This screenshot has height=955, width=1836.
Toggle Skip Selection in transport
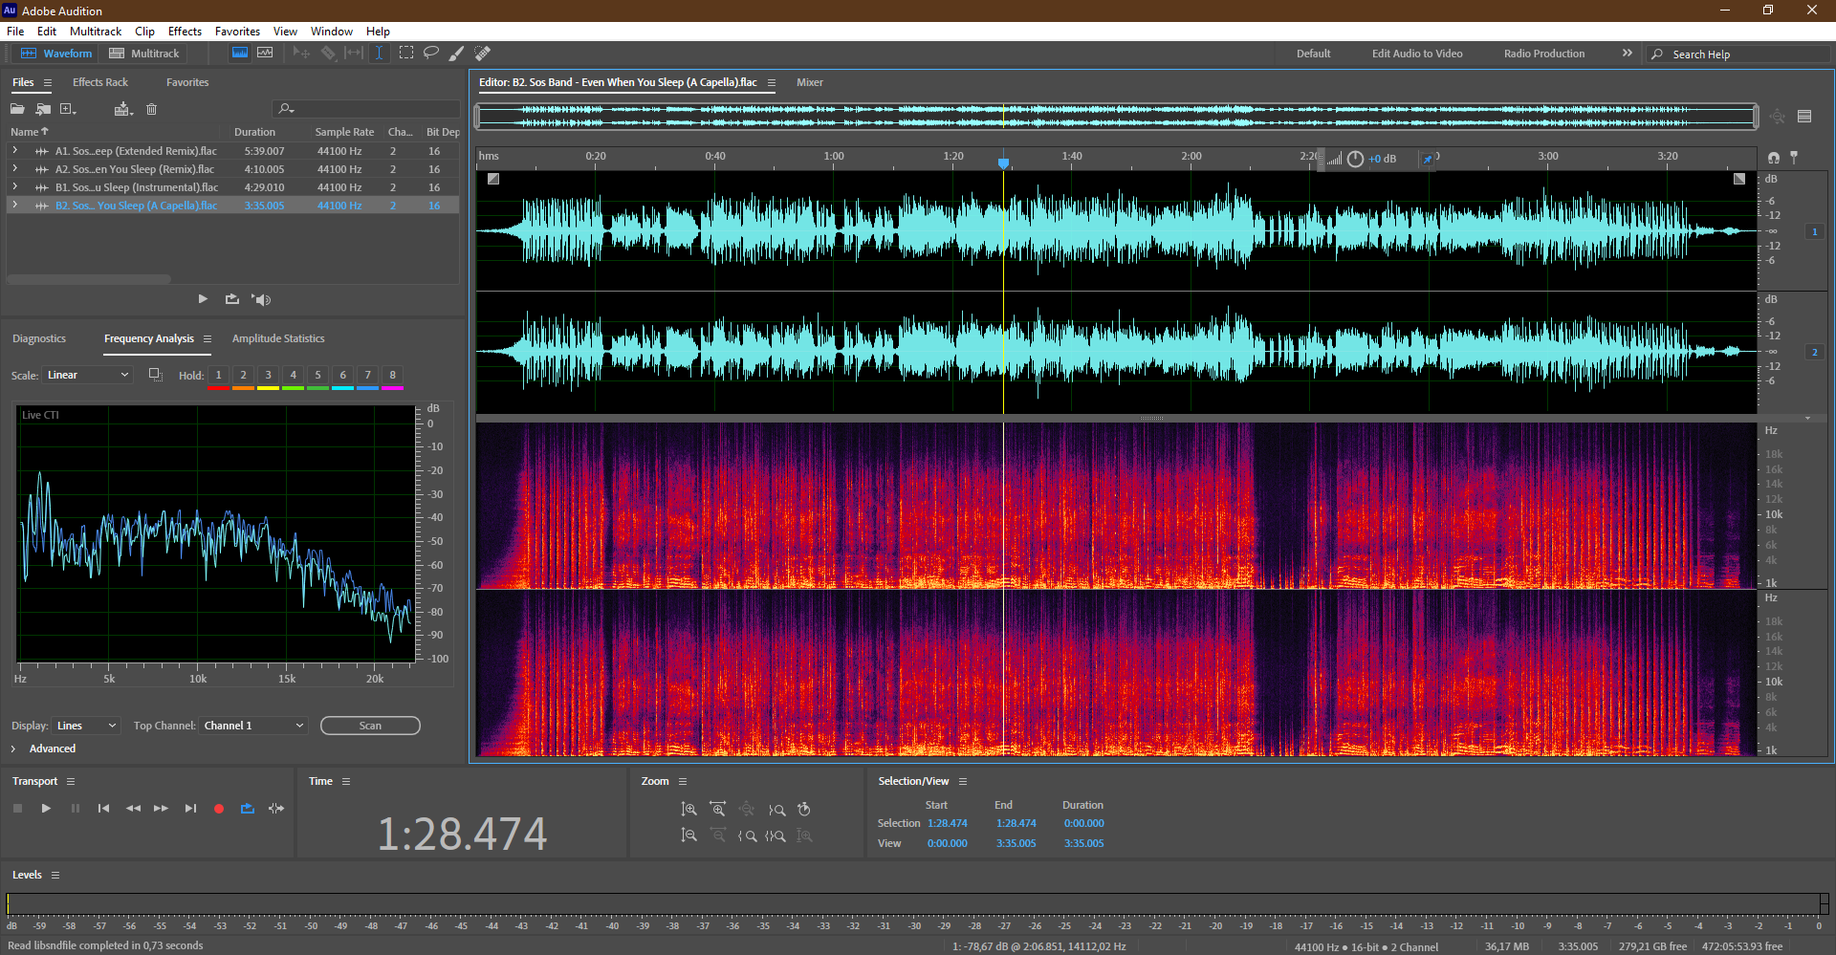click(x=276, y=809)
